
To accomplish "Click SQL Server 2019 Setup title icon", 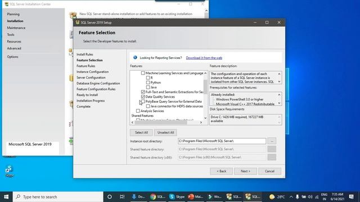I will click(x=78, y=22).
